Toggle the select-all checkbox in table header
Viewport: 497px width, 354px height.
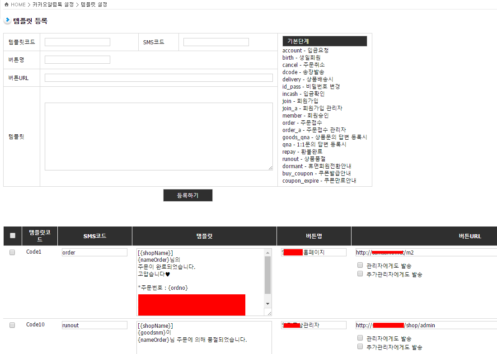pyautogui.click(x=13, y=236)
